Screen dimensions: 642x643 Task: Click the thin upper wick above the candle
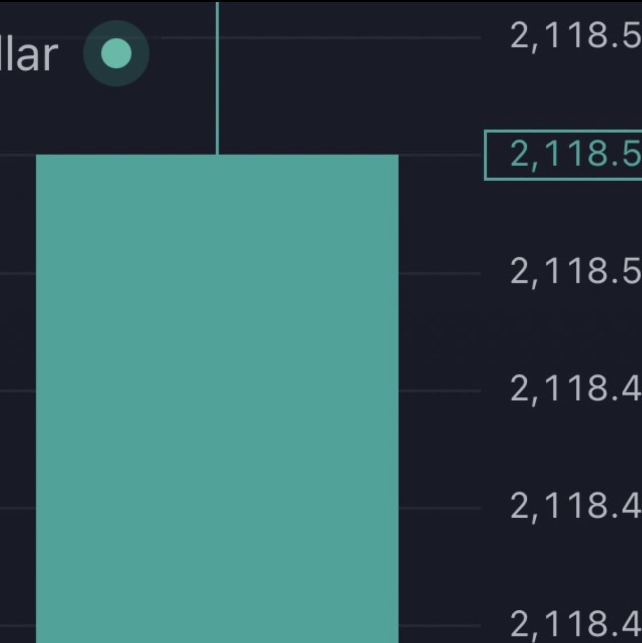(217, 80)
